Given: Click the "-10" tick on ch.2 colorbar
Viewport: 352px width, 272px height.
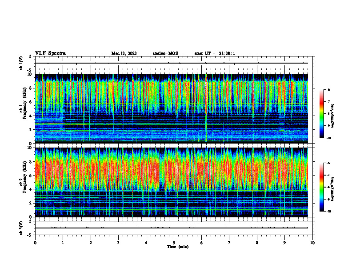Looking at the screenshot, I should click(x=329, y=212).
